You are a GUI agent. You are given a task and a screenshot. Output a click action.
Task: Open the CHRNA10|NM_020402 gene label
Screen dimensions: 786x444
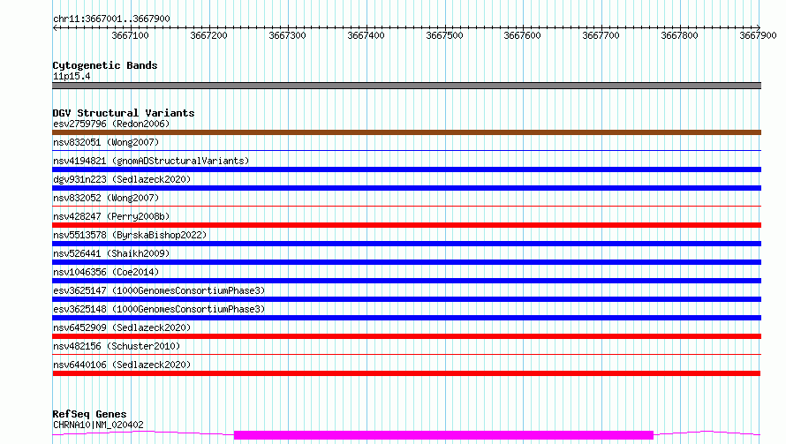[98, 425]
